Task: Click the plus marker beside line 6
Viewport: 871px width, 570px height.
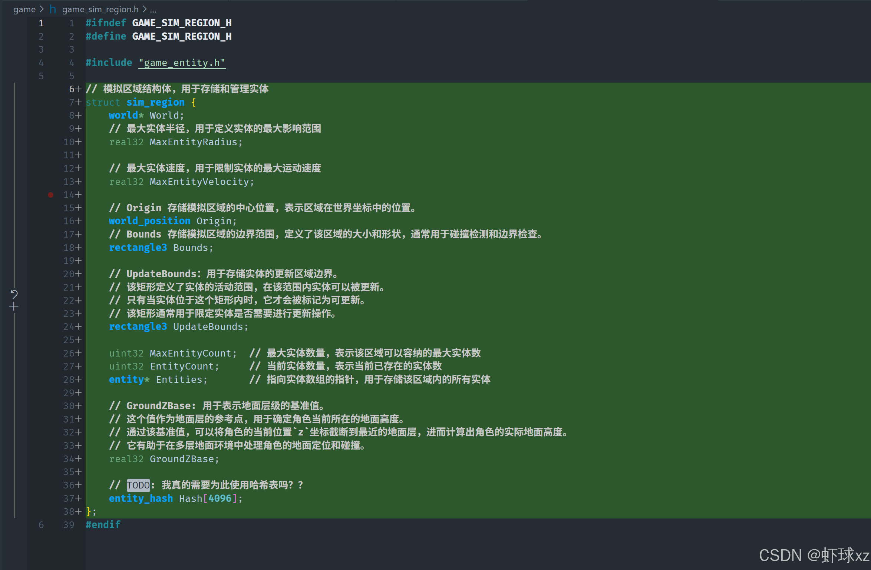Action: [78, 89]
